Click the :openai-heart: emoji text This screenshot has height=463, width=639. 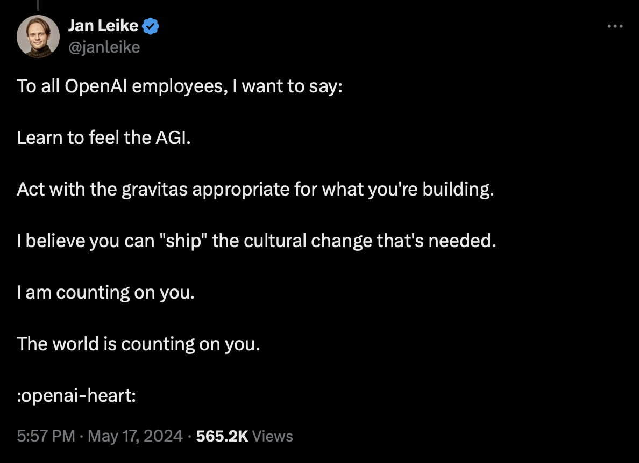tap(76, 395)
